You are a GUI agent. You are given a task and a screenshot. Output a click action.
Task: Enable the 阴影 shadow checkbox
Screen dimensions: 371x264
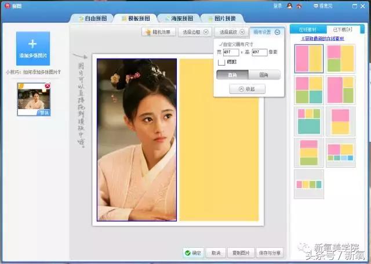point(221,62)
